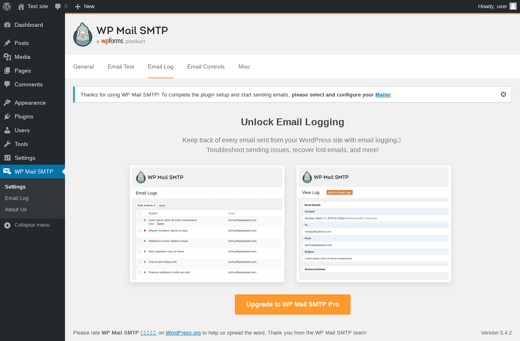Click the Email Logs preview screenshot
The height and width of the screenshot is (341, 520).
coord(207,224)
